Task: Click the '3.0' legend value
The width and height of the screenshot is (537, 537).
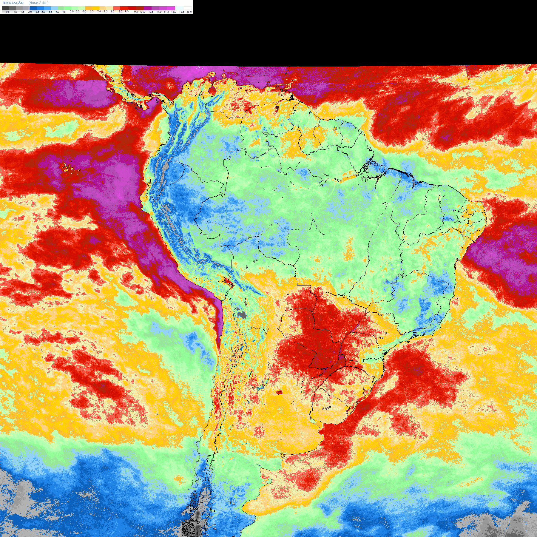Action: 43,12
